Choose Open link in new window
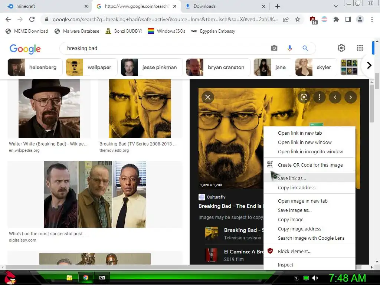The image size is (380, 285). point(309,142)
